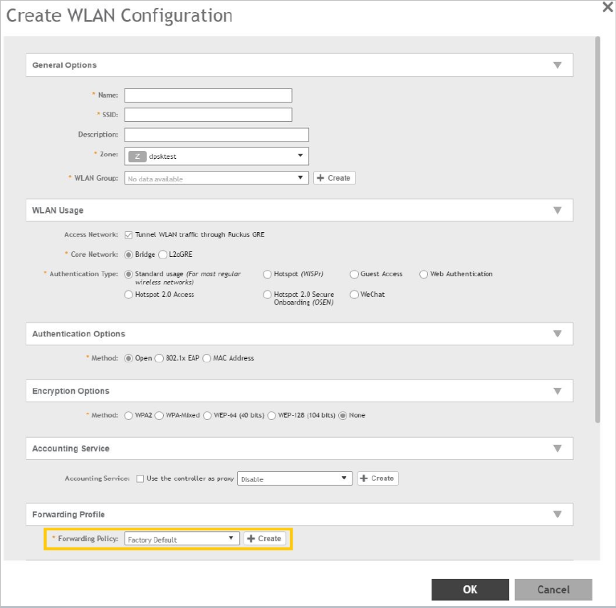Collapse the Accounting Service section arrow

(558, 449)
